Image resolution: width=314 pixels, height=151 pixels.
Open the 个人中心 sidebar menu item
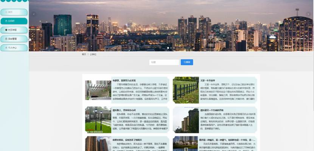click(x=14, y=48)
